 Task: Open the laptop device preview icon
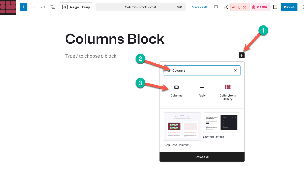tap(216, 7)
